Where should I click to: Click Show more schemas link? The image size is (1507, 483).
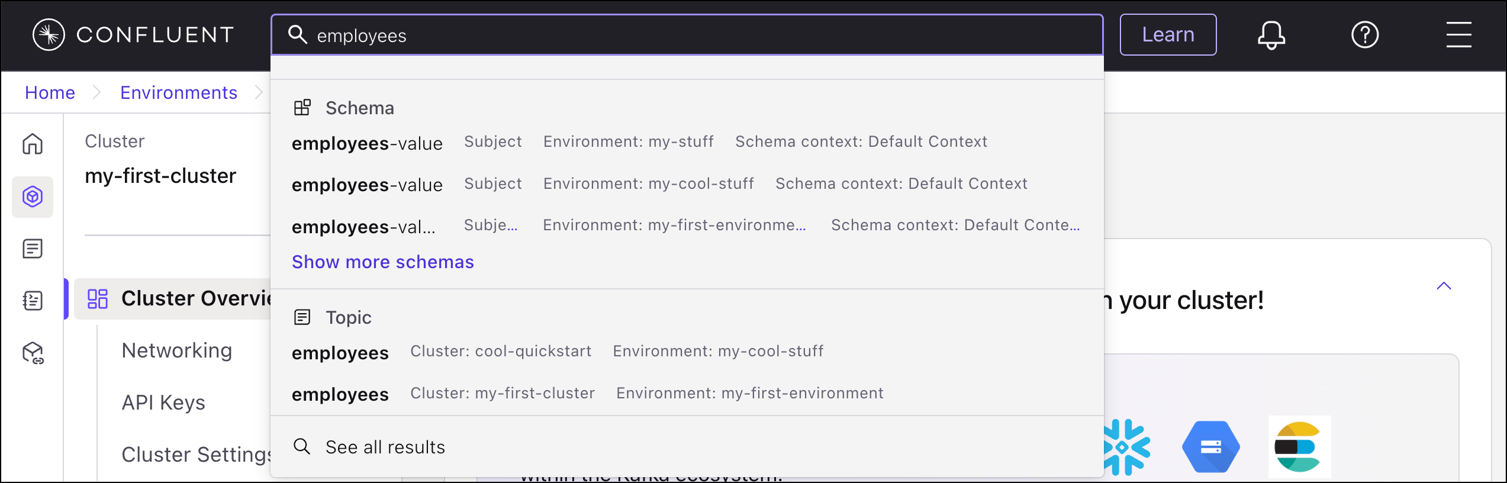click(382, 262)
